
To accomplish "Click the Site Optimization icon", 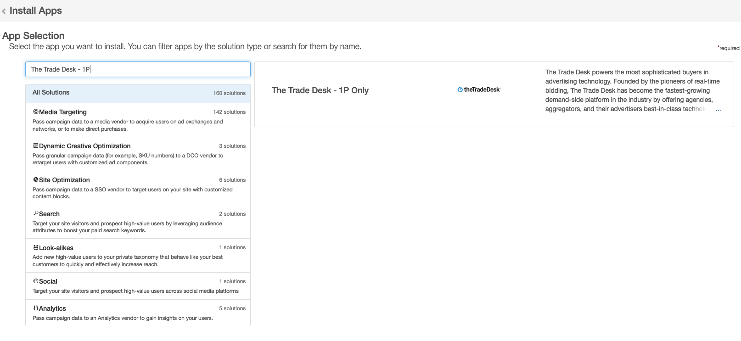I will (x=35, y=179).
